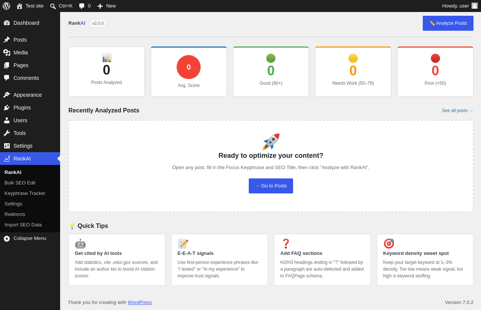Viewport: 481px width, 310px height.
Task: Click the Good (80+) label
Action: (271, 83)
